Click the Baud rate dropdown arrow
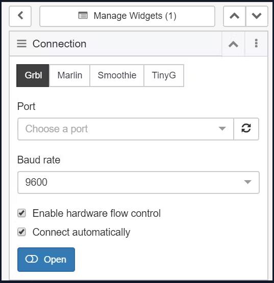The height and width of the screenshot is (283, 274). coord(247,182)
